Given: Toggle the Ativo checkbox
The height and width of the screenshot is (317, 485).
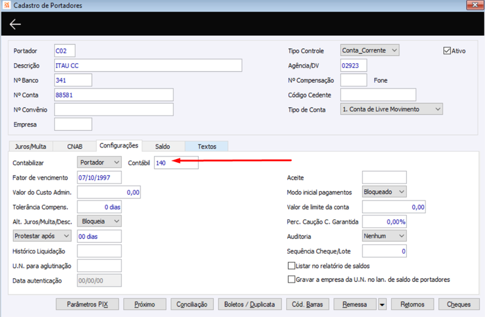Looking at the screenshot, I should pyautogui.click(x=447, y=50).
